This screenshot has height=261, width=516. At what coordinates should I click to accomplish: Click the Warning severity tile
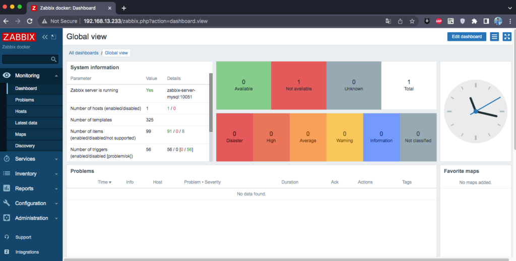click(345, 137)
